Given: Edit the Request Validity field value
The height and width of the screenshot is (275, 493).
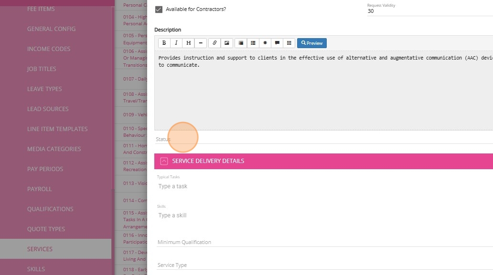Looking at the screenshot, I should (x=430, y=11).
